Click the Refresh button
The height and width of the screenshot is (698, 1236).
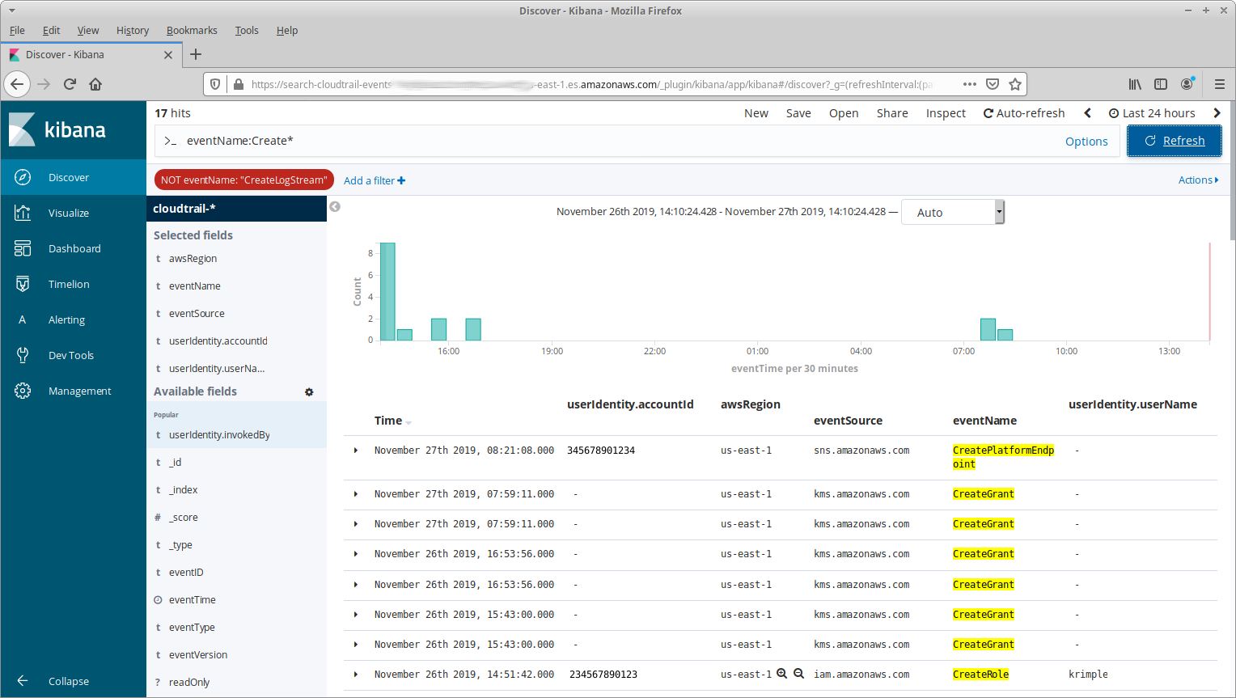click(1175, 140)
